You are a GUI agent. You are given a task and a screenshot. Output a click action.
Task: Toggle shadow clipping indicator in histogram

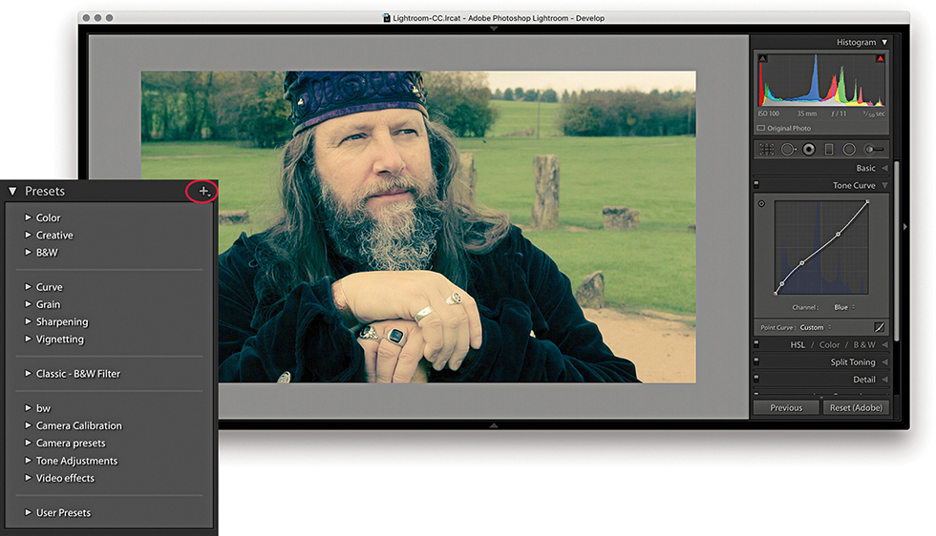(x=763, y=58)
